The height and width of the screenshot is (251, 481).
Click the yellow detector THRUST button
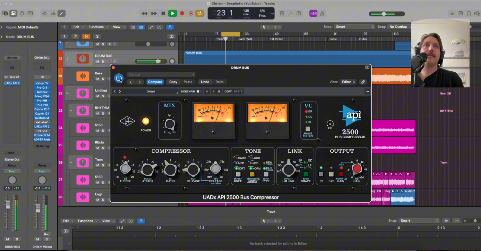click(x=252, y=174)
